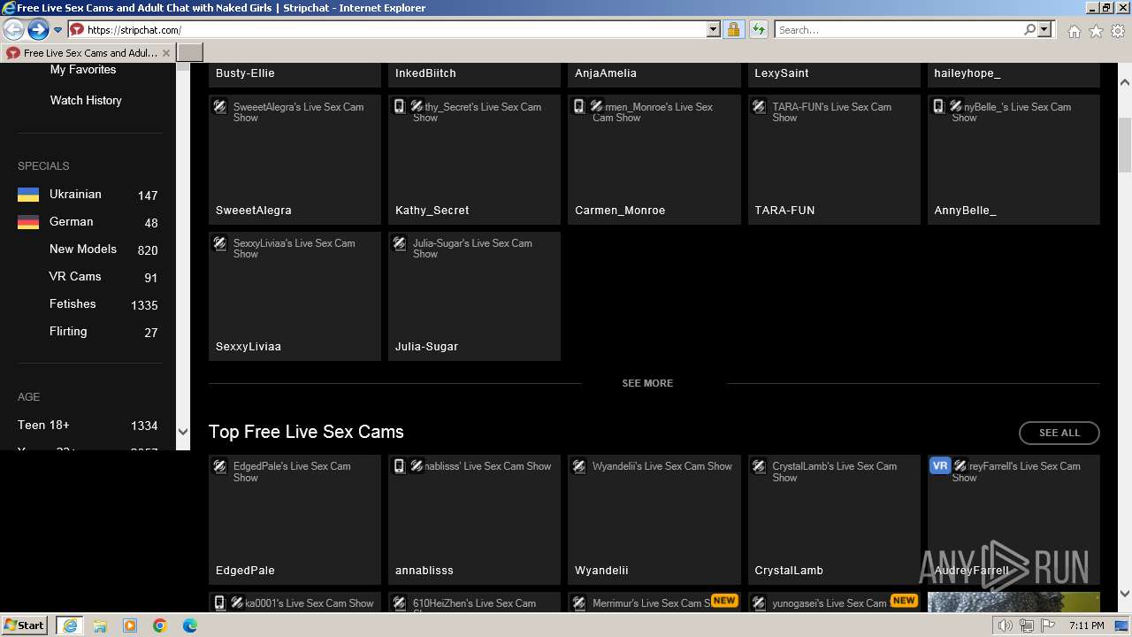Open the search provider dropdown arrow
Viewport: 1132px width, 637px height.
point(1044,29)
